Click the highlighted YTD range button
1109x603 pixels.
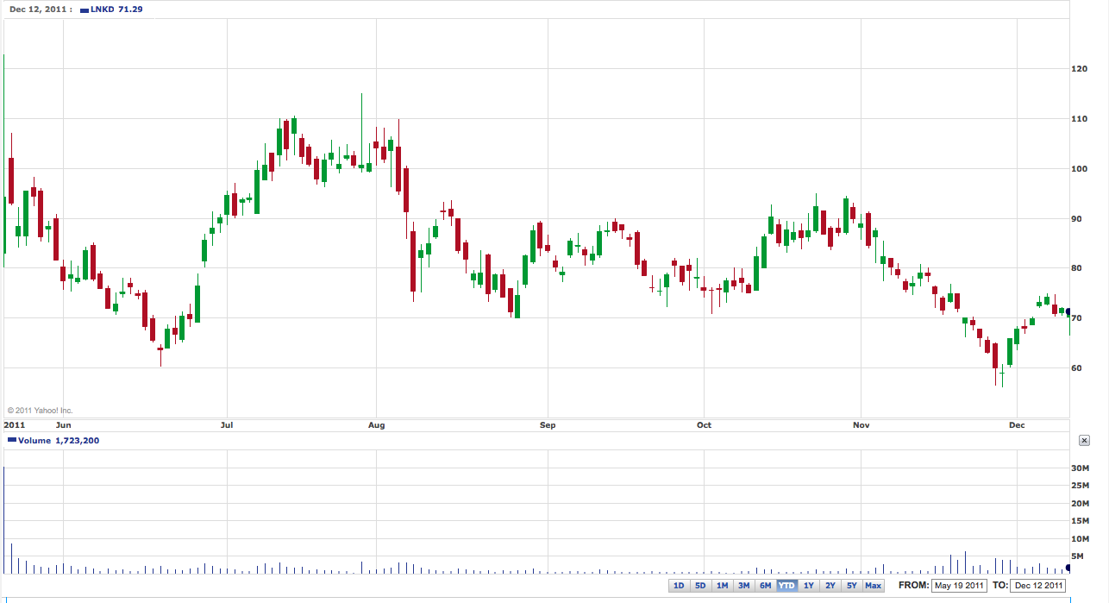(786, 586)
